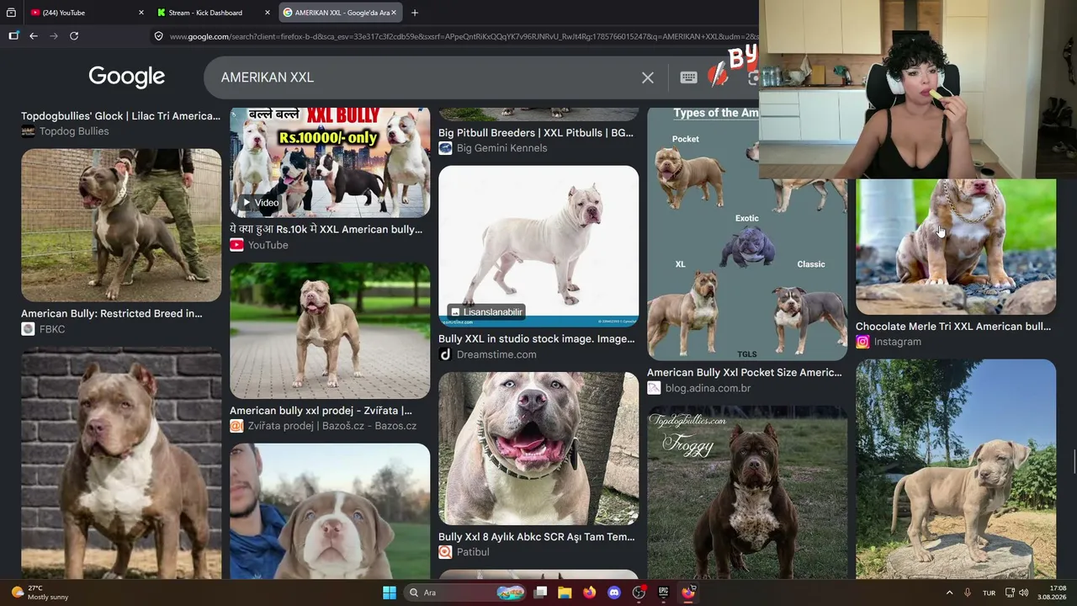Open the on-screen keyboard input tool
The width and height of the screenshot is (1077, 606).
coord(688,77)
